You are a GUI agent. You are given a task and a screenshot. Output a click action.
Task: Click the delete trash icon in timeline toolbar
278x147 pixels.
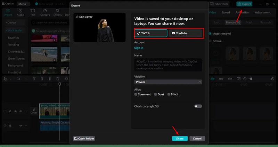pyautogui.click(x=58, y=79)
